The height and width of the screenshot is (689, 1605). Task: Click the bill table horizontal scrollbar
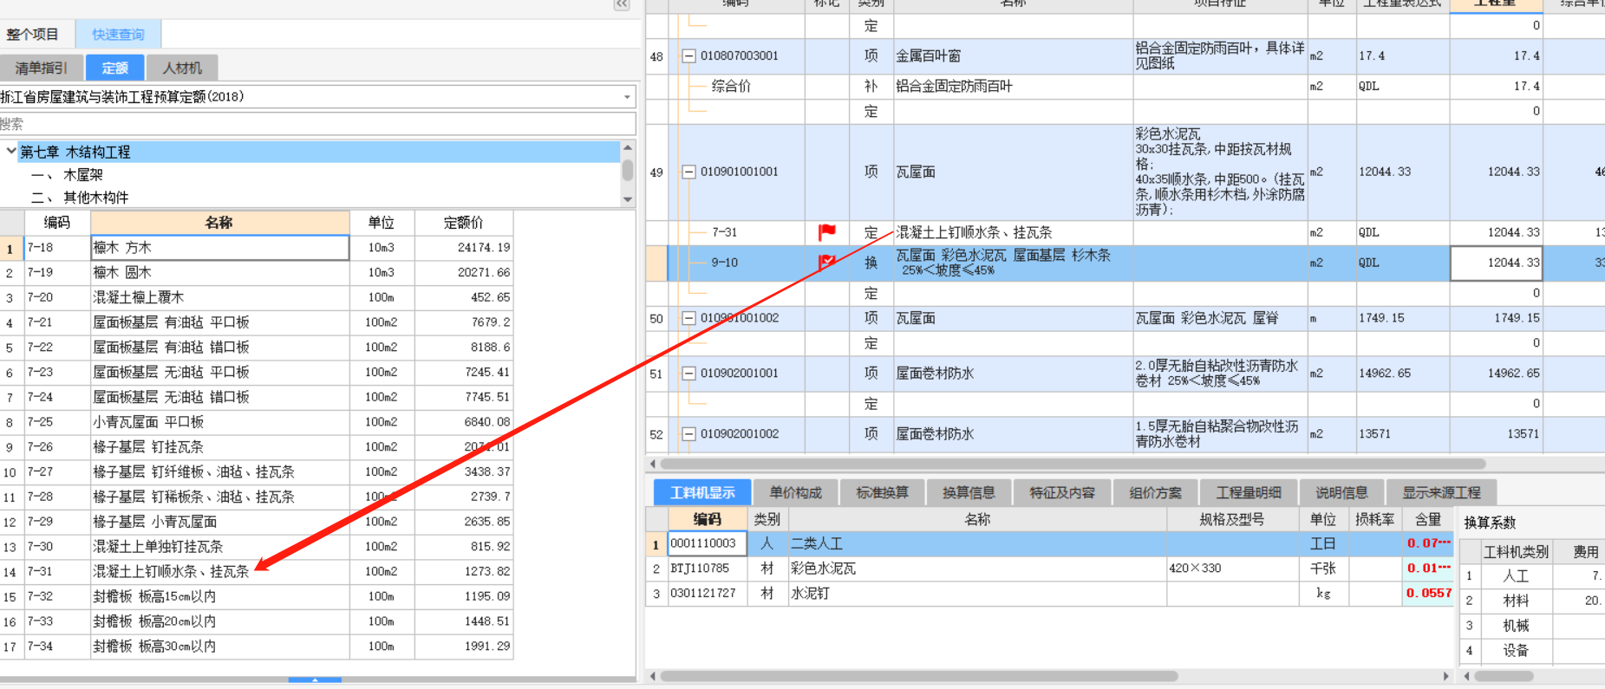(1073, 464)
